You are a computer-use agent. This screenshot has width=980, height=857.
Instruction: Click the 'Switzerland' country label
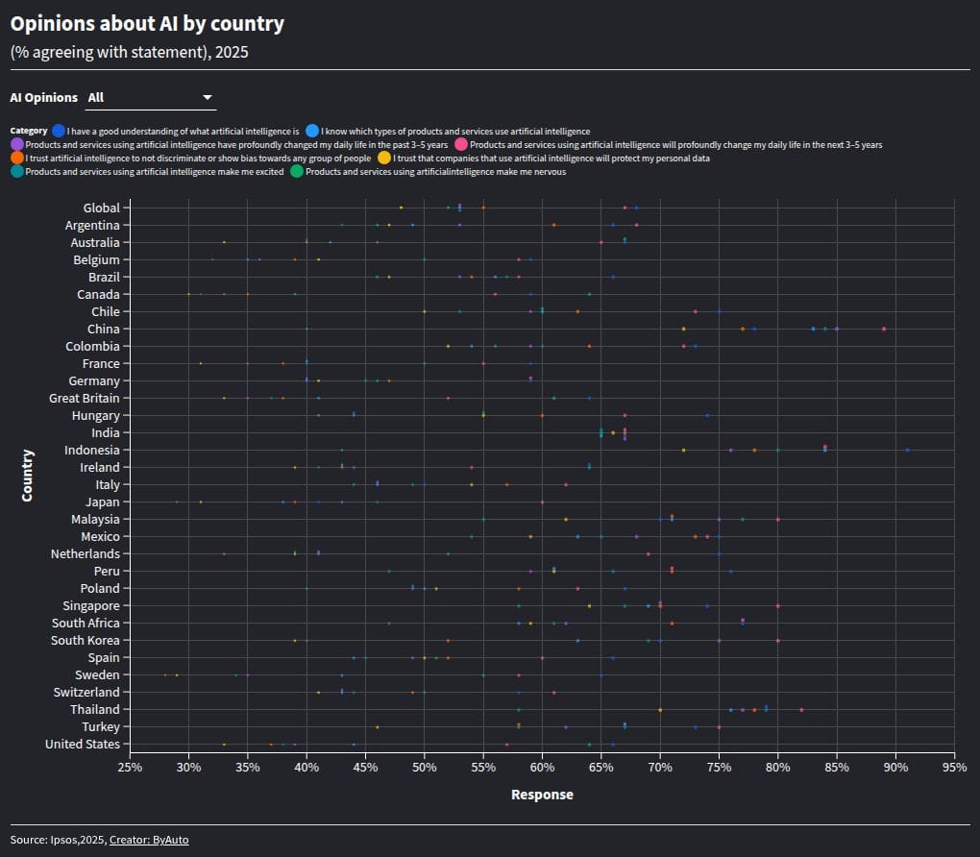click(86, 692)
